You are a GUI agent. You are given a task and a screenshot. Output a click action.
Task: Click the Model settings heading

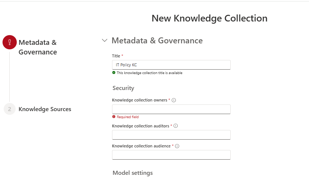(x=133, y=173)
